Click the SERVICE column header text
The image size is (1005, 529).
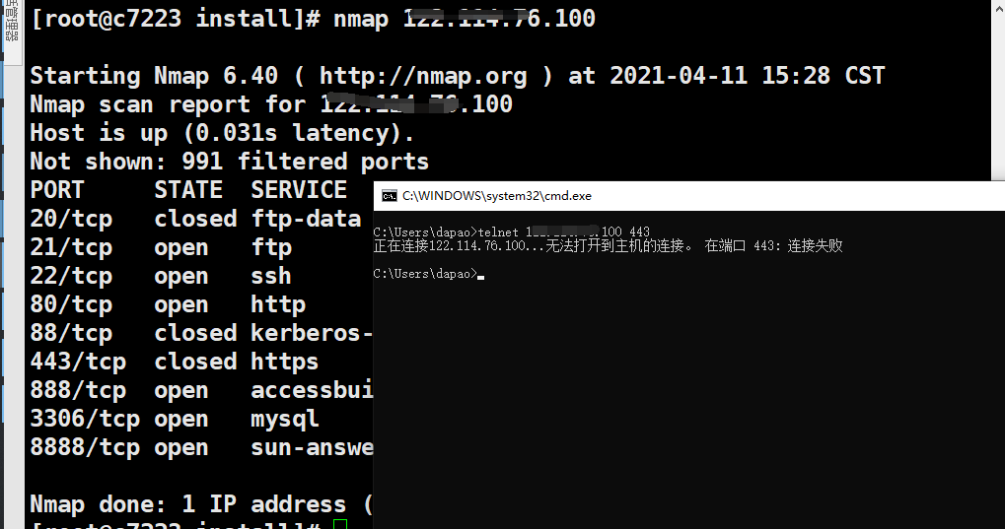(x=299, y=190)
